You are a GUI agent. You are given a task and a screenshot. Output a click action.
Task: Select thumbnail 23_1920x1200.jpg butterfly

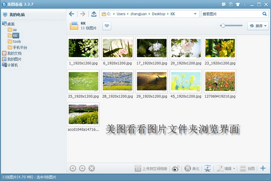tap(220, 48)
